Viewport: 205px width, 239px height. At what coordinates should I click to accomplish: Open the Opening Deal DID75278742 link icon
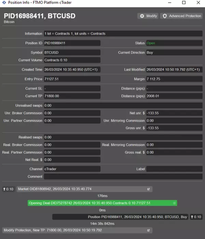click(174, 203)
